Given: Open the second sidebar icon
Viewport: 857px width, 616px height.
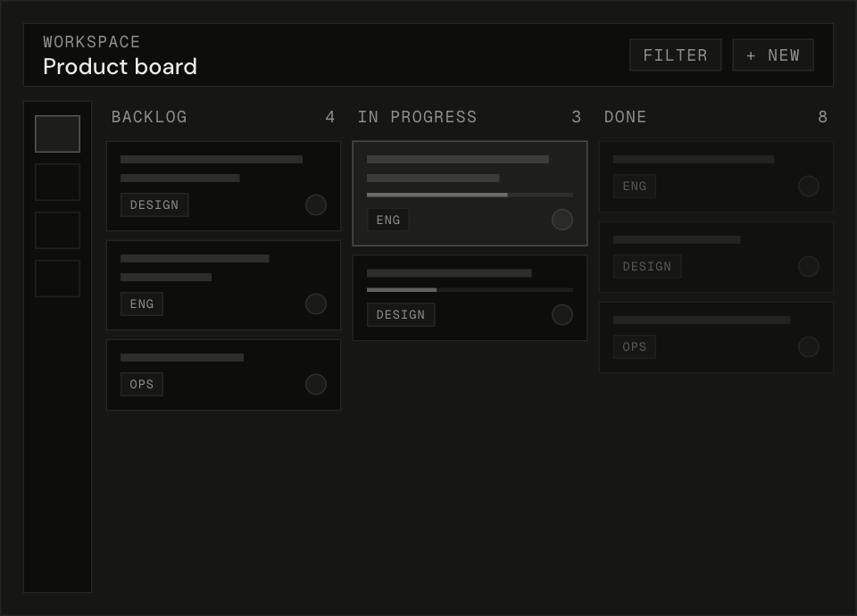Looking at the screenshot, I should click(x=57, y=182).
